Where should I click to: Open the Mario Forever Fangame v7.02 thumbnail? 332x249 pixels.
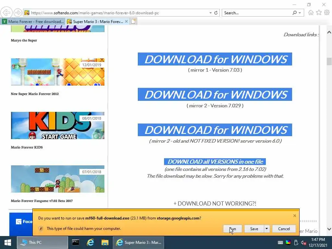tap(58, 179)
